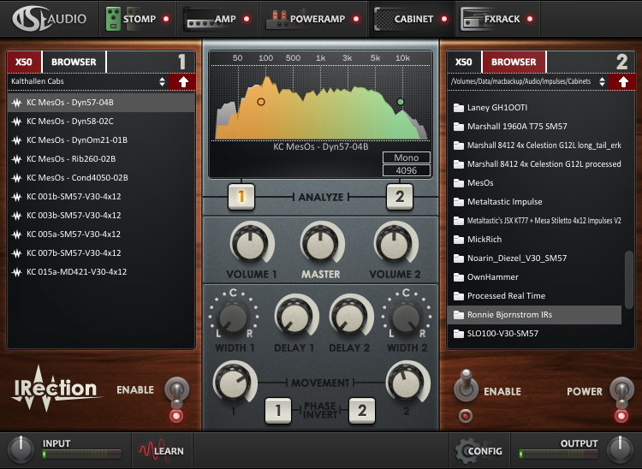This screenshot has width=642, height=469.
Task: Go up one folder in slot 2
Action: (x=623, y=81)
